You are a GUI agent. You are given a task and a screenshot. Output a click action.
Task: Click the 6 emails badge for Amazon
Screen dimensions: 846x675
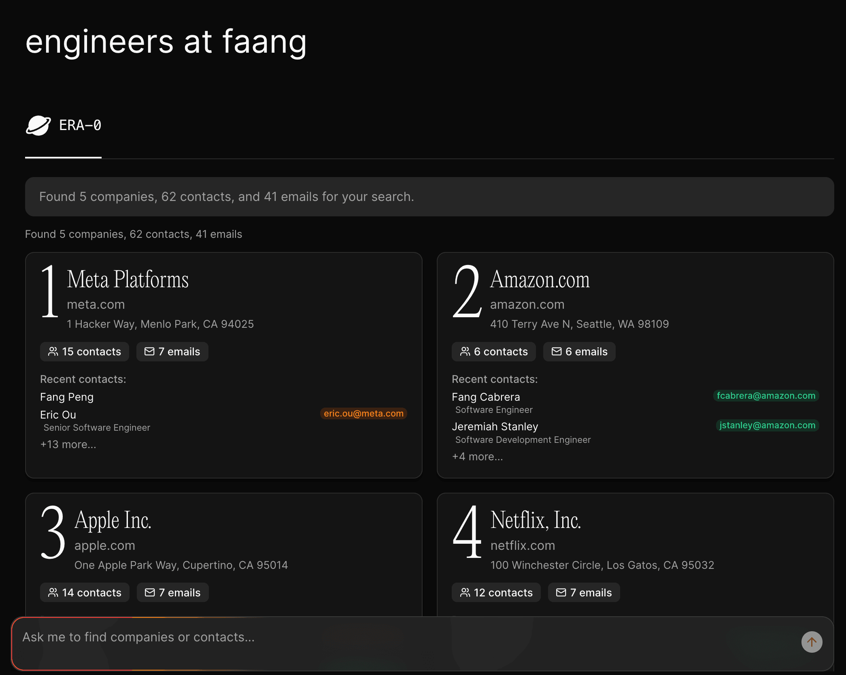click(579, 352)
